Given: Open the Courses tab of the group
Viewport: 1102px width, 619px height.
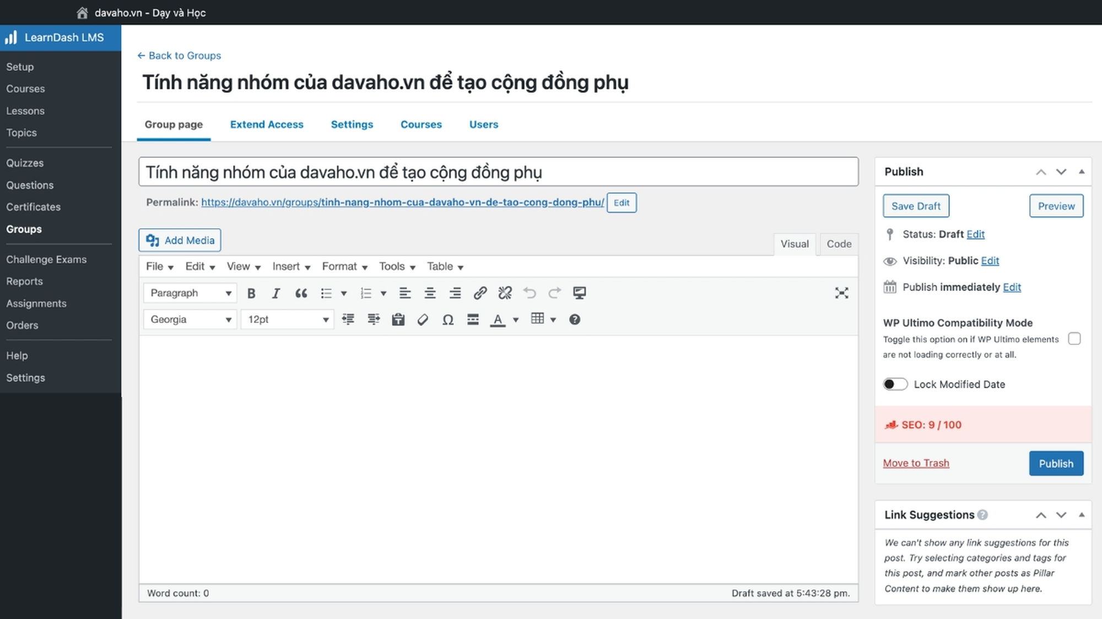Looking at the screenshot, I should 421,124.
